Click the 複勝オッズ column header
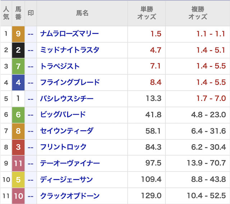 click(198, 13)
